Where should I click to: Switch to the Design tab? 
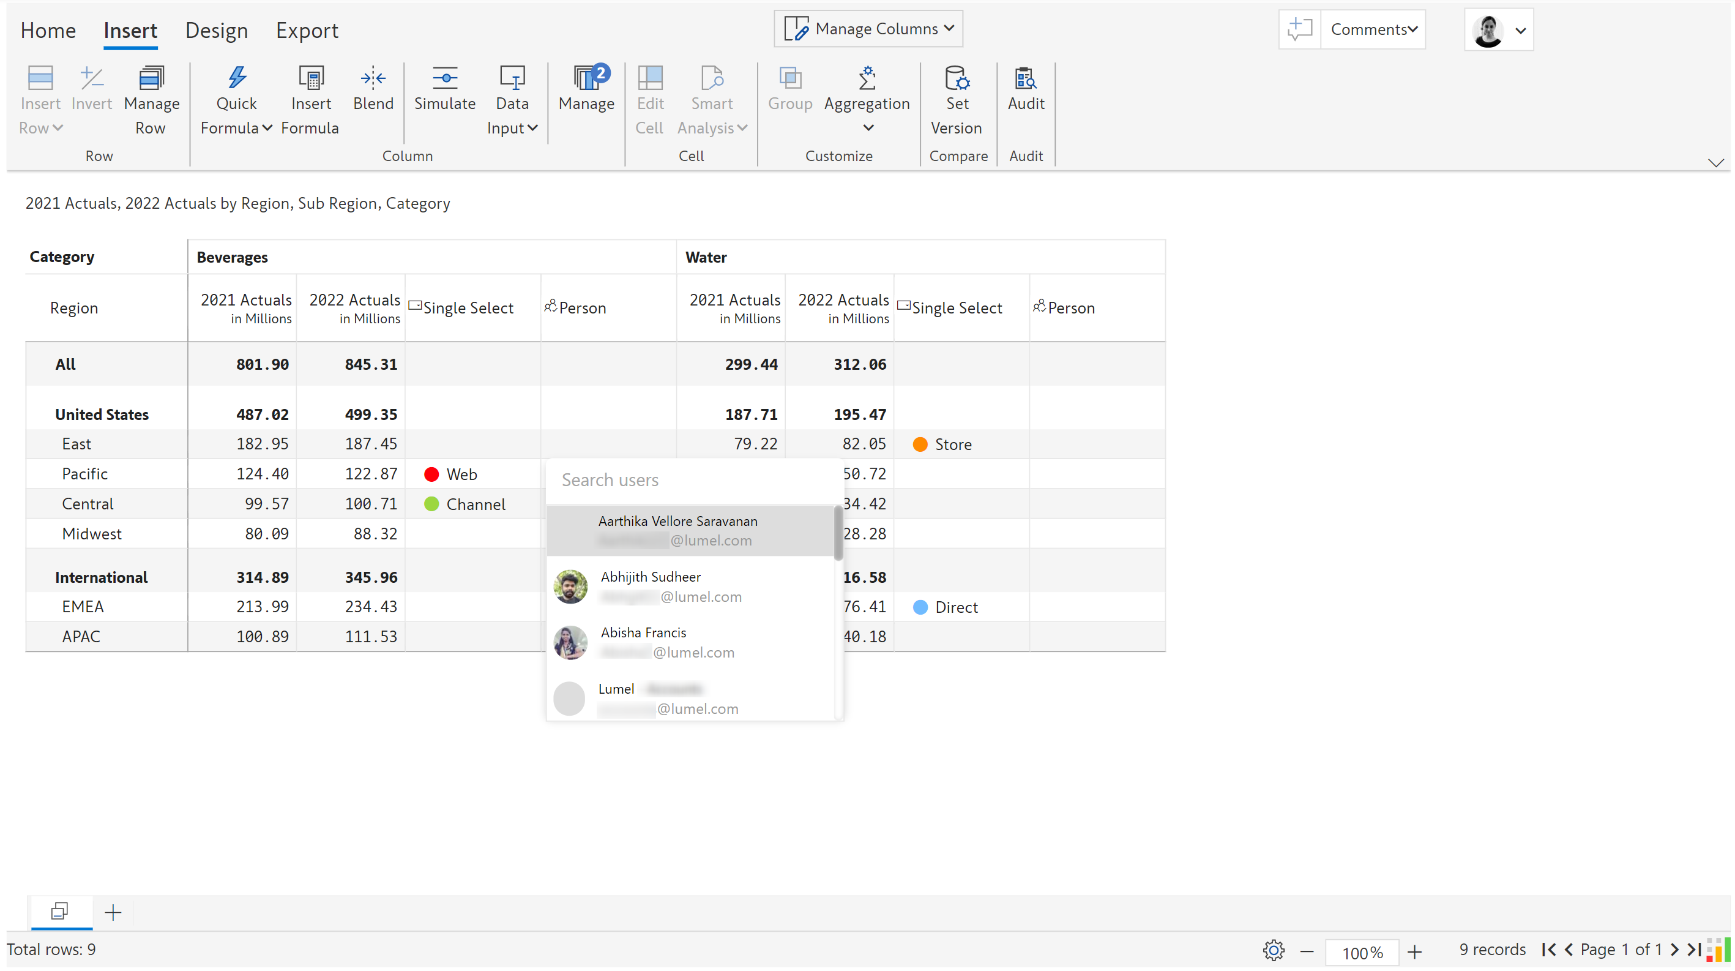click(x=216, y=31)
